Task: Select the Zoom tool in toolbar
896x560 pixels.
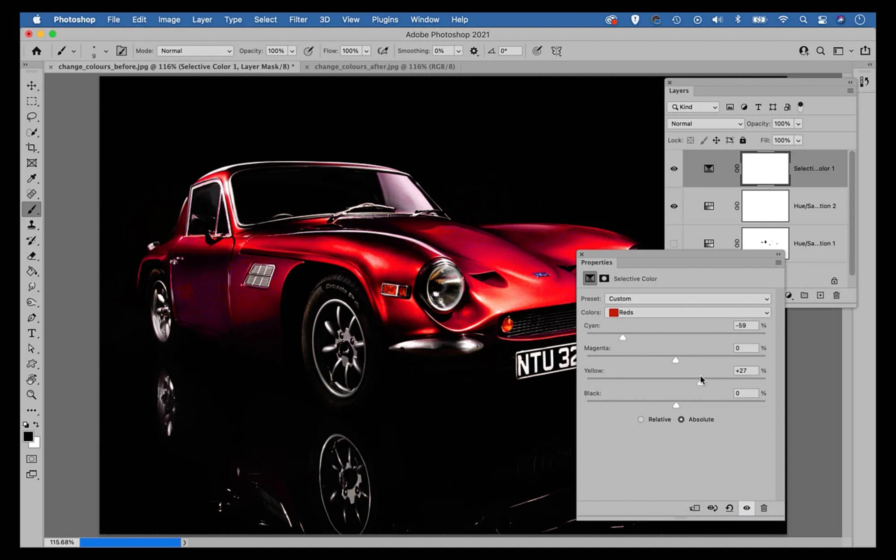Action: 31,395
